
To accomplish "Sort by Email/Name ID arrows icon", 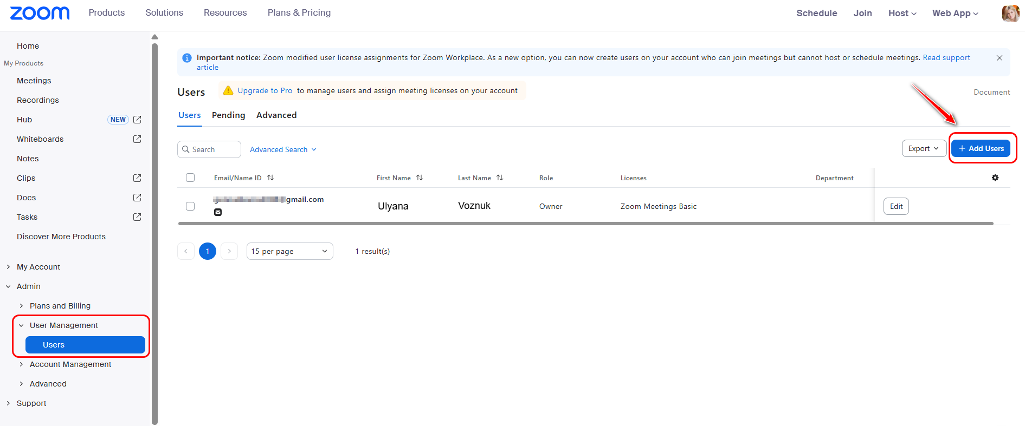I will (270, 178).
